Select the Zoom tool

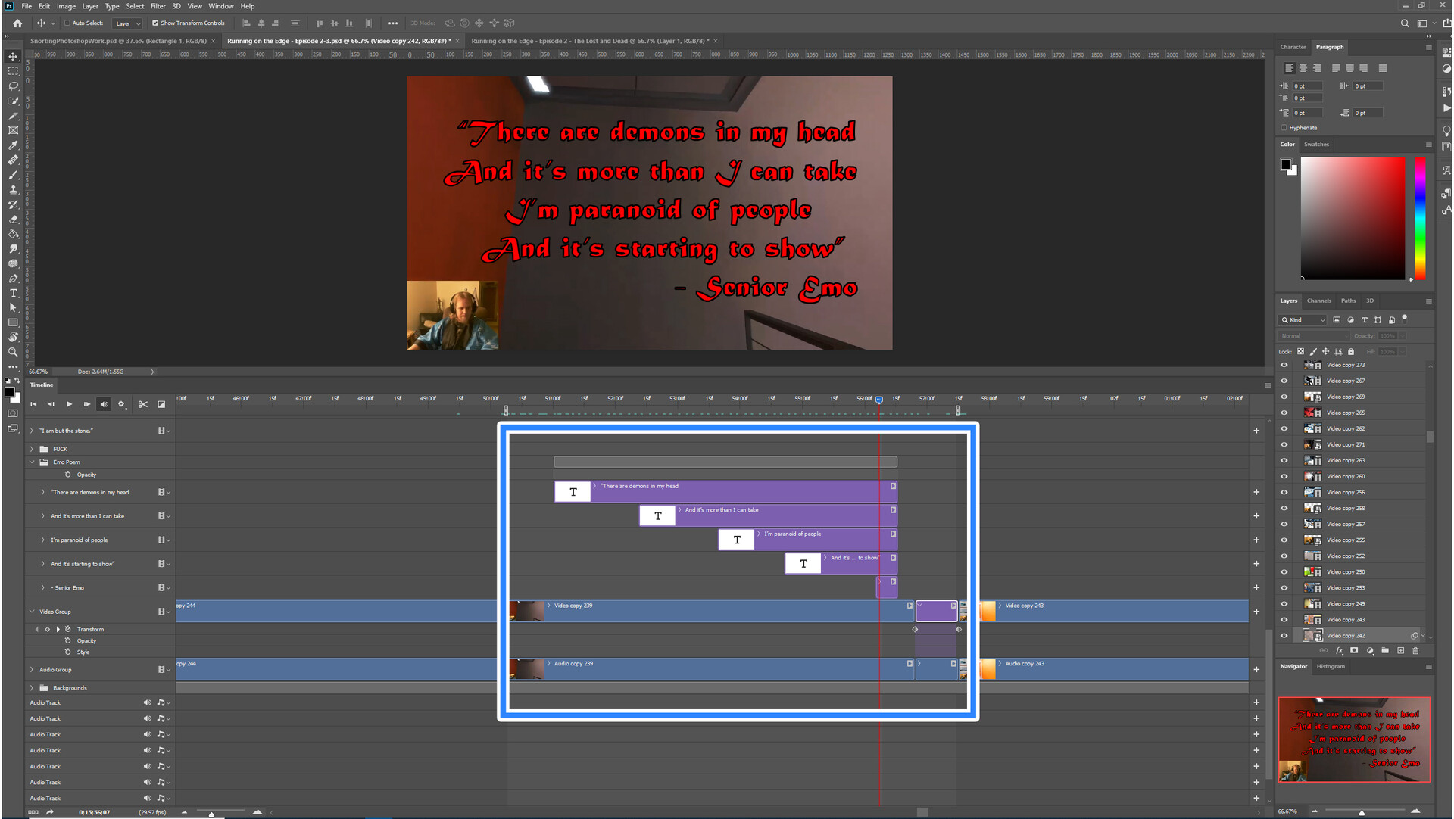(13, 352)
